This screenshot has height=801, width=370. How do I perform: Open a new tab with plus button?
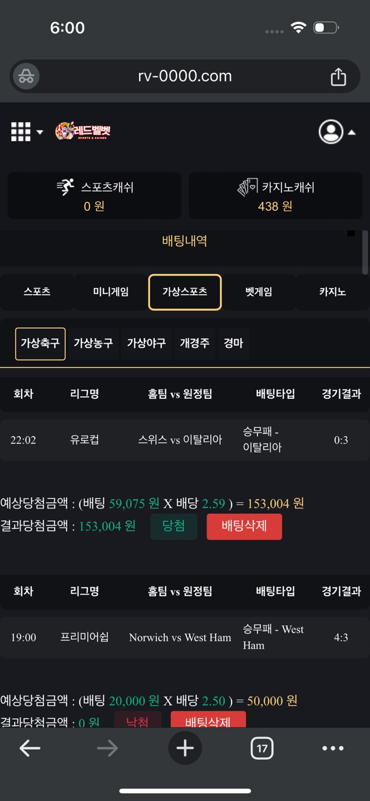pos(185,749)
